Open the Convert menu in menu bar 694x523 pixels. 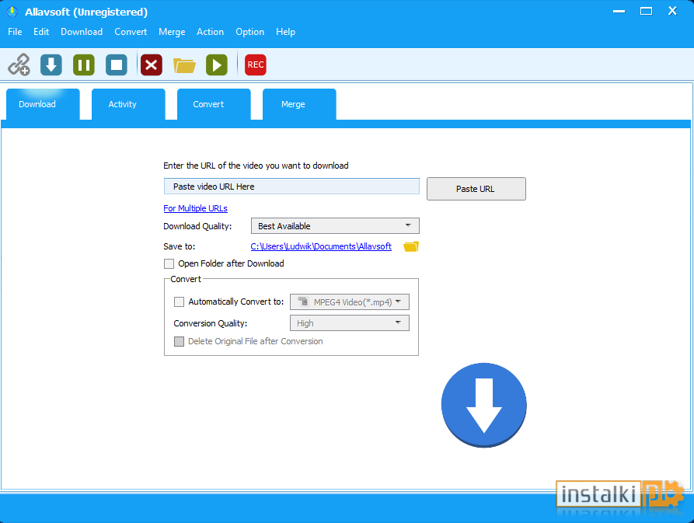tap(131, 32)
